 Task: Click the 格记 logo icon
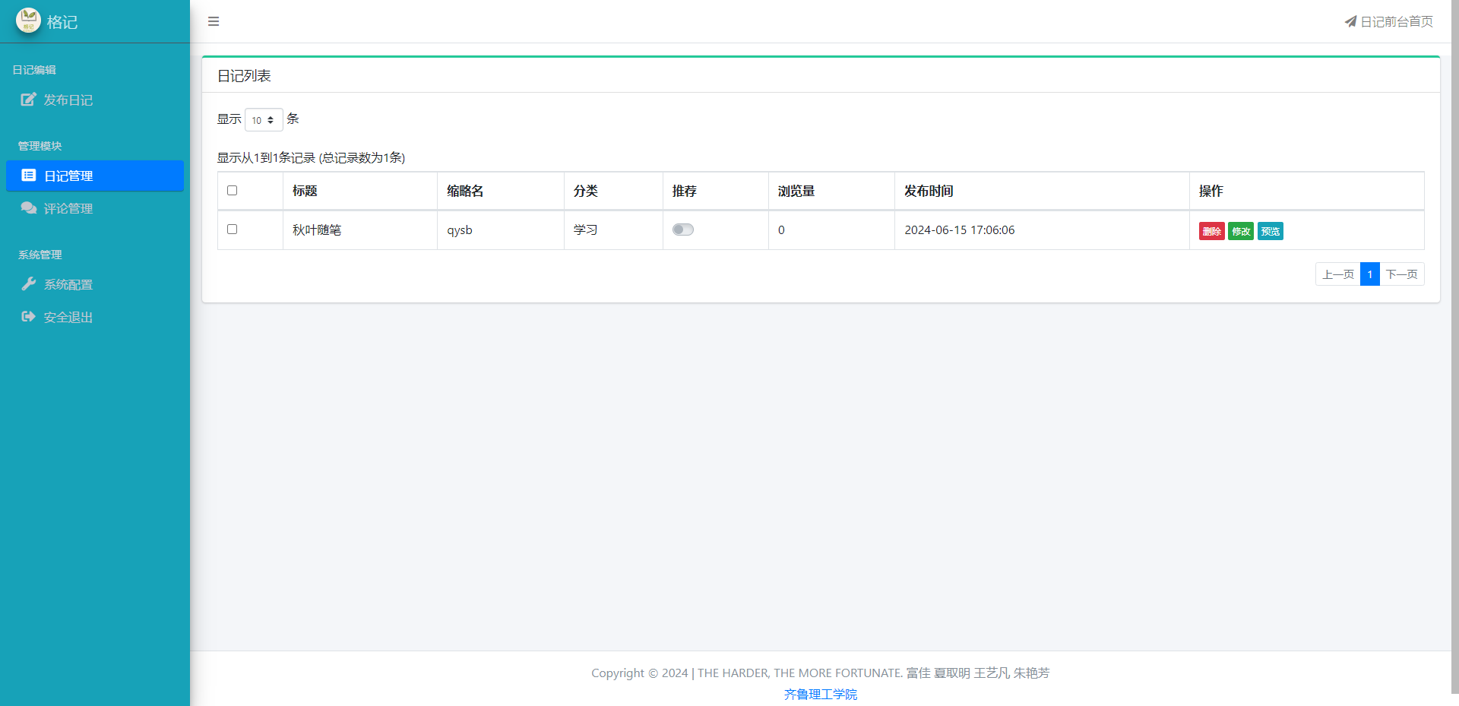coord(28,21)
